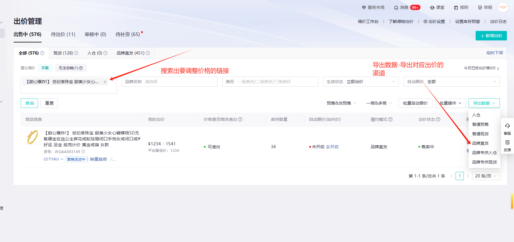Click the gold ring product thumbnail
This screenshot has width=514, height=242.
32,137
